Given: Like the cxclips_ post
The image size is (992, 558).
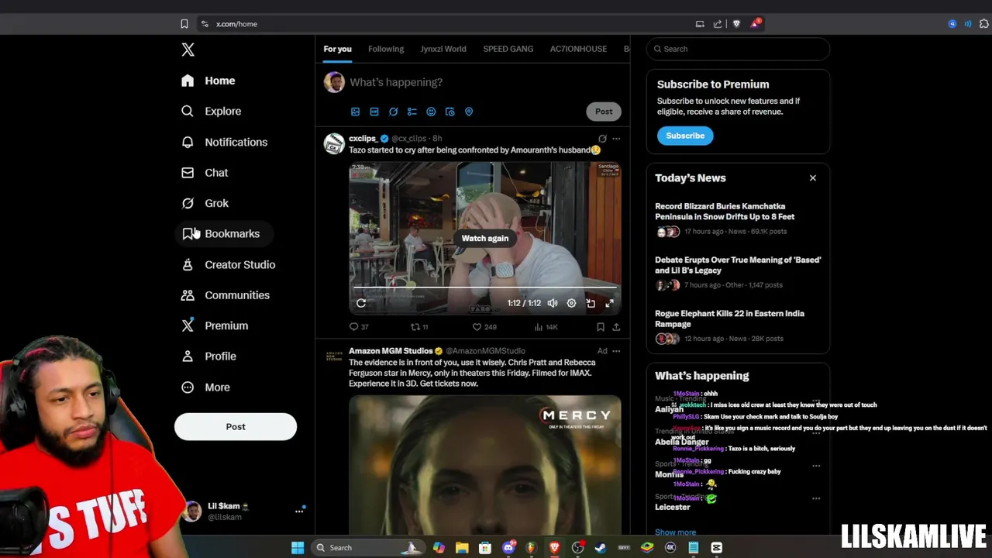Looking at the screenshot, I should click(x=484, y=327).
